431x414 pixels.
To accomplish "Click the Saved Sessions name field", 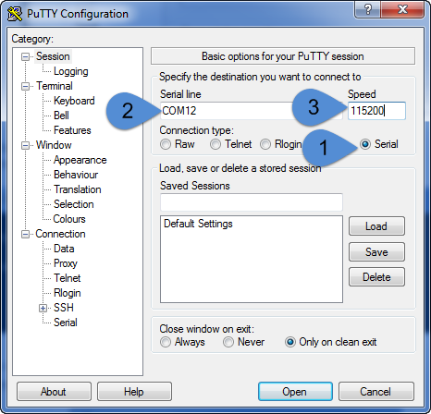I will coord(252,202).
